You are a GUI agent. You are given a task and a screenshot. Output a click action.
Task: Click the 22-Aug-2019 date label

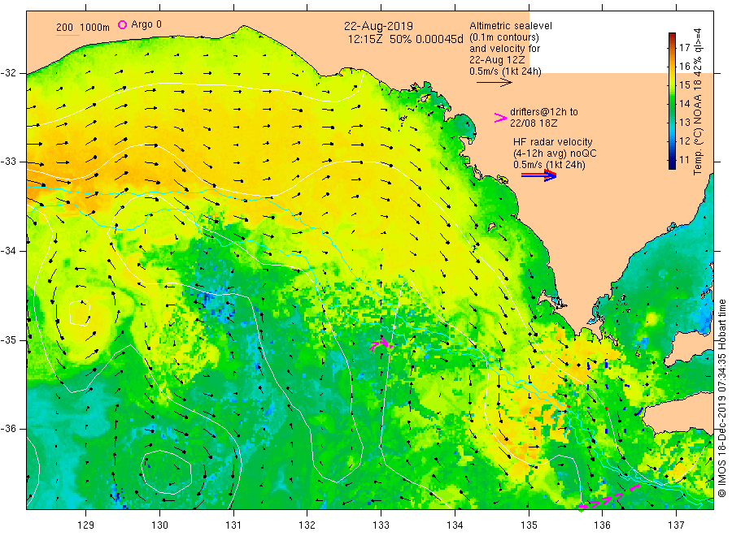(378, 26)
